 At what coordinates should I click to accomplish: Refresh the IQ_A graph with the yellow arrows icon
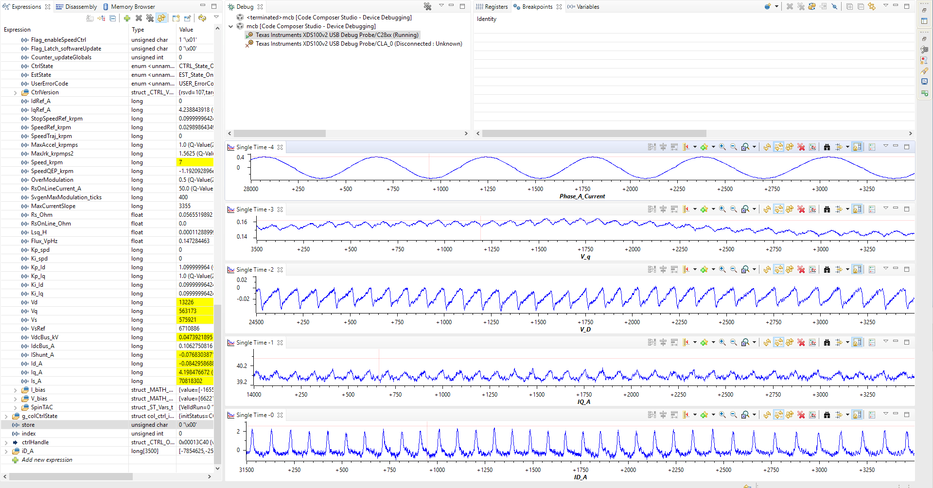pyautogui.click(x=766, y=342)
